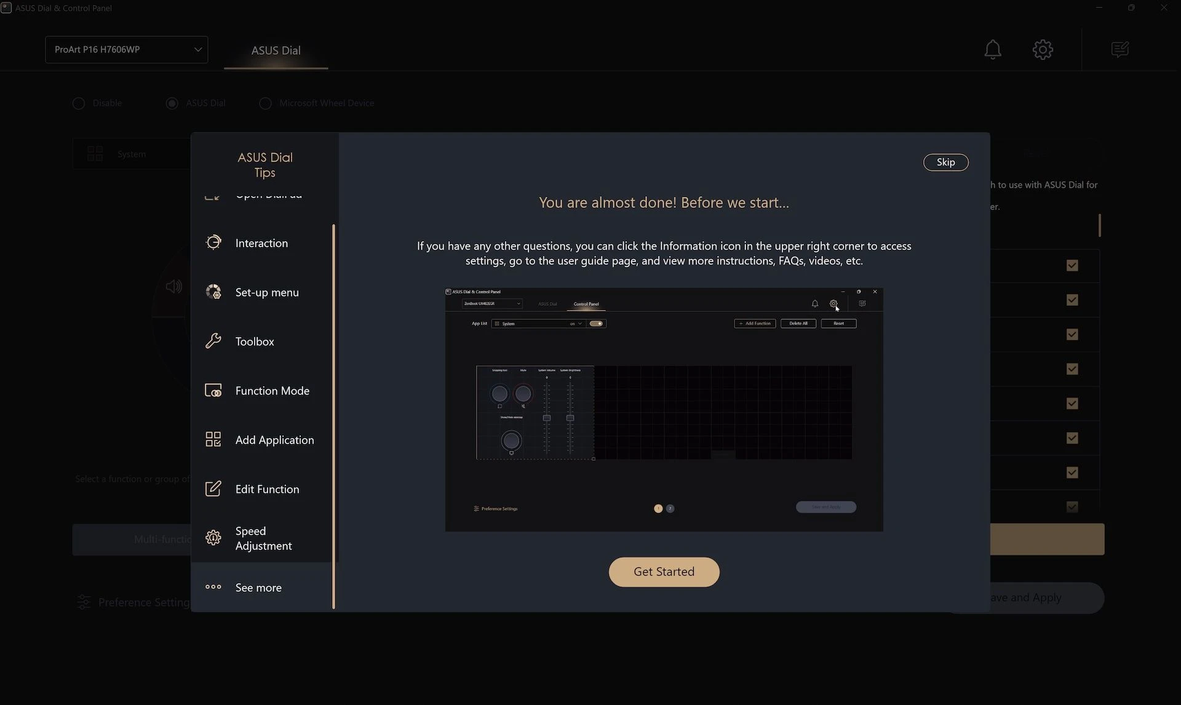
Task: Click the Toolbox wrench icon
Action: pyautogui.click(x=213, y=341)
